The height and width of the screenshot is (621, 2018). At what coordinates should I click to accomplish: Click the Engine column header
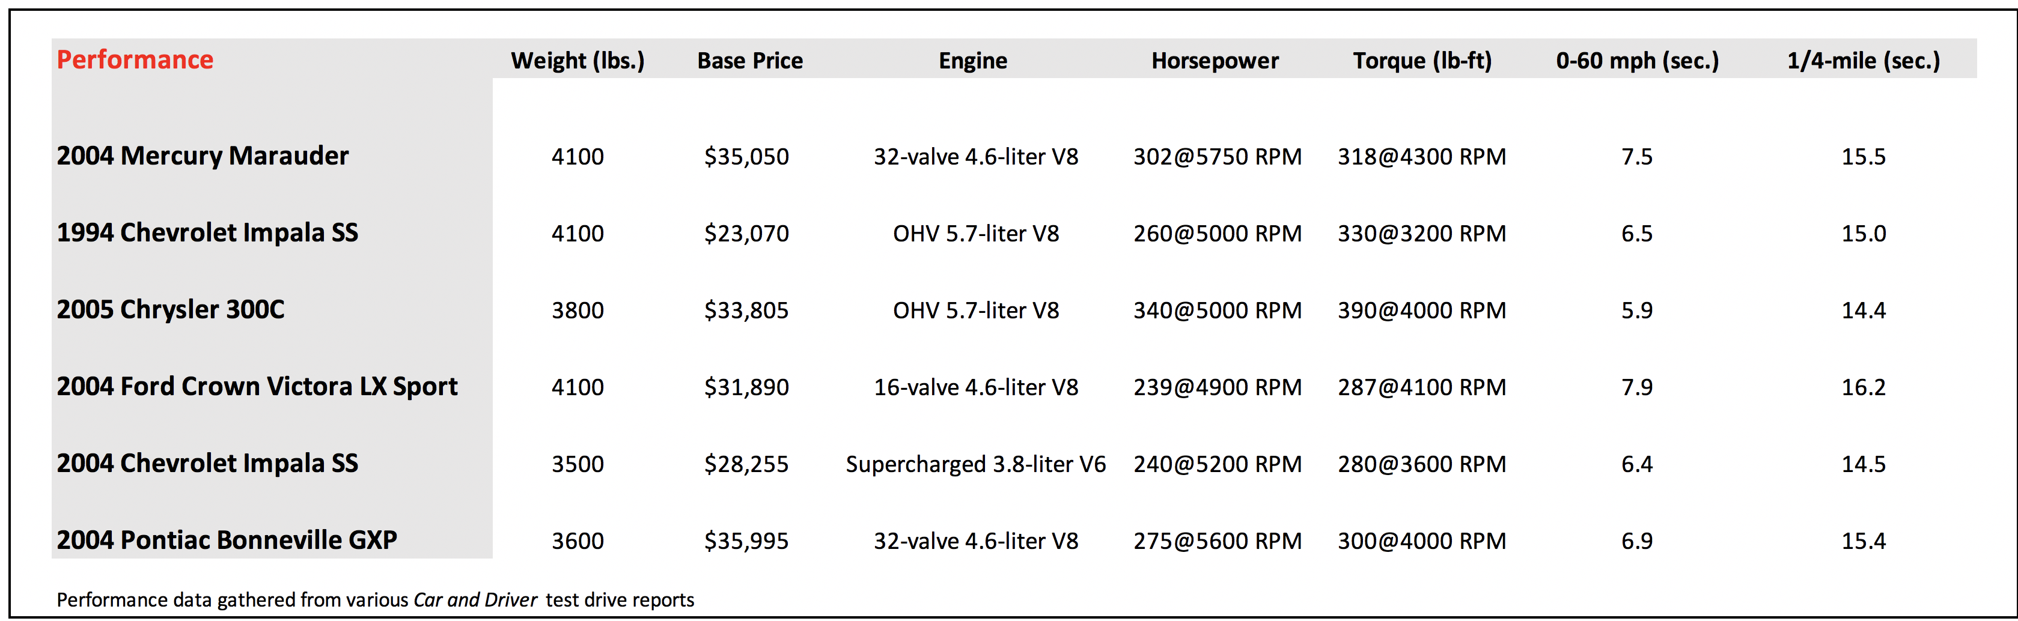pyautogui.click(x=973, y=60)
